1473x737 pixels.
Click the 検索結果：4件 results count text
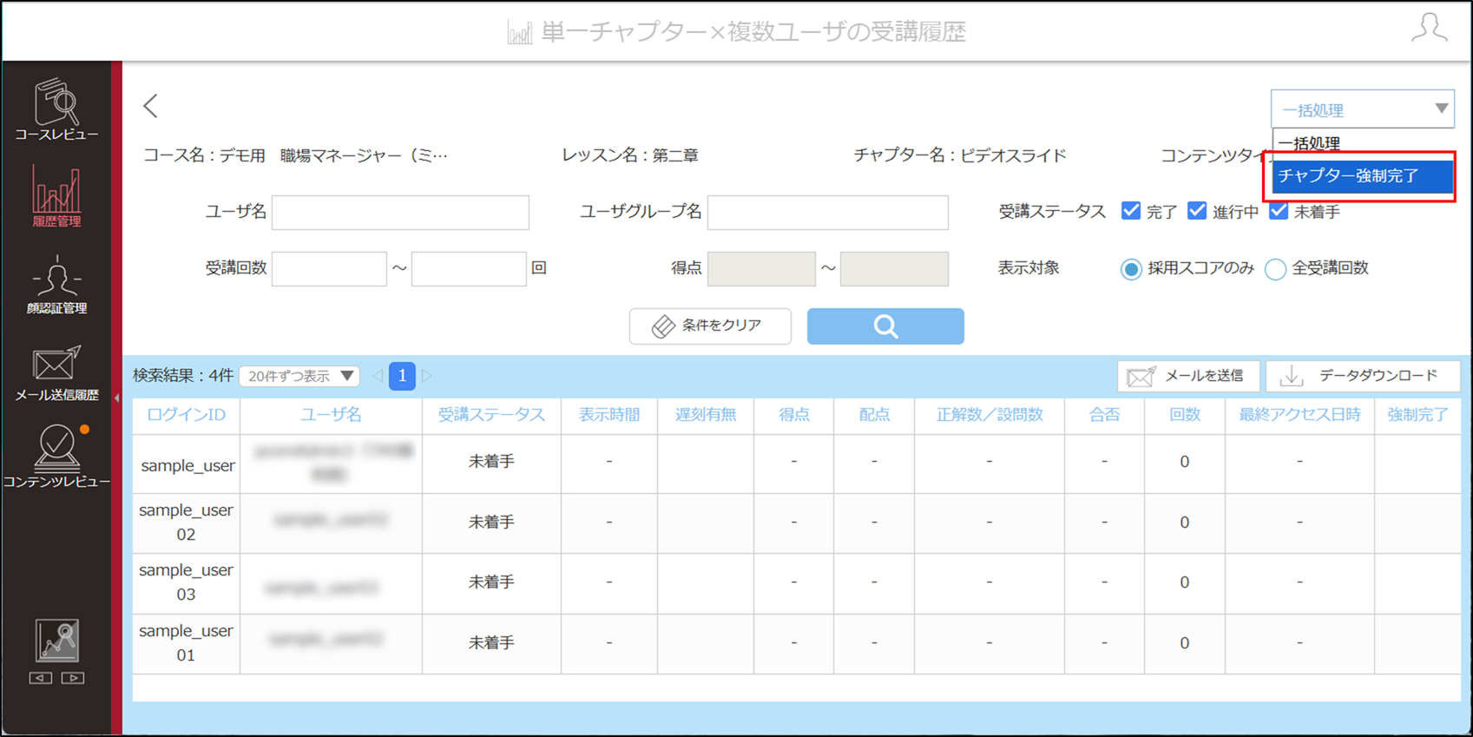coord(182,376)
